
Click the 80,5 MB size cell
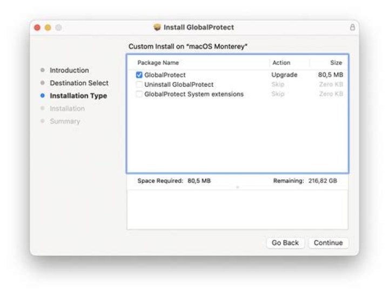pyautogui.click(x=331, y=75)
